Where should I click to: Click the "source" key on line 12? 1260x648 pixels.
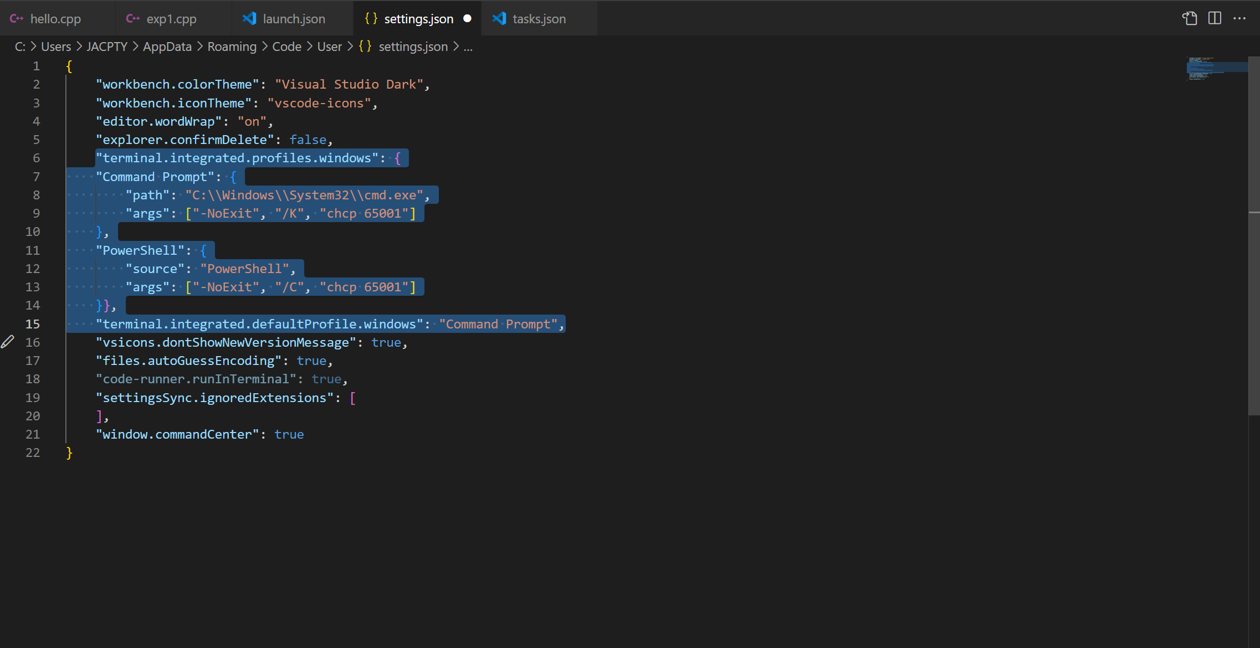[x=155, y=269]
